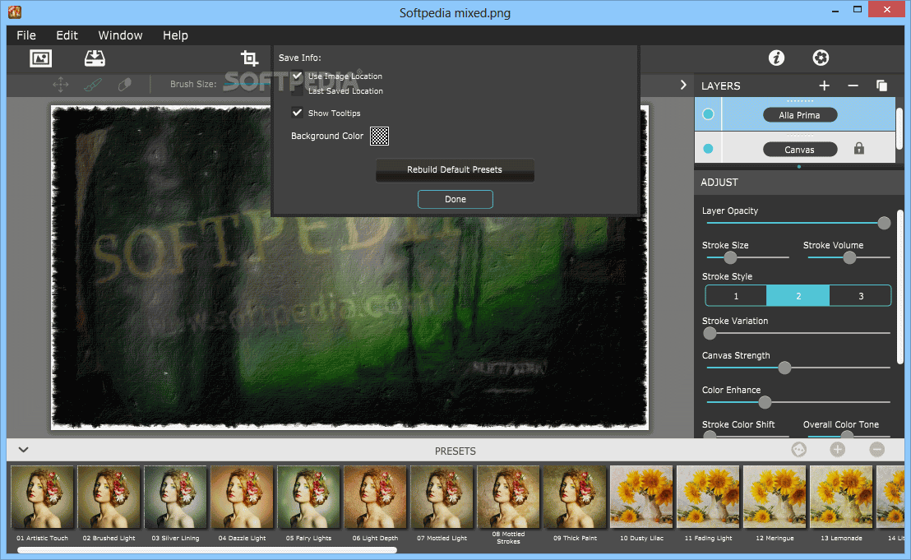
Task: Select Stroke Style 1
Action: pos(736,296)
